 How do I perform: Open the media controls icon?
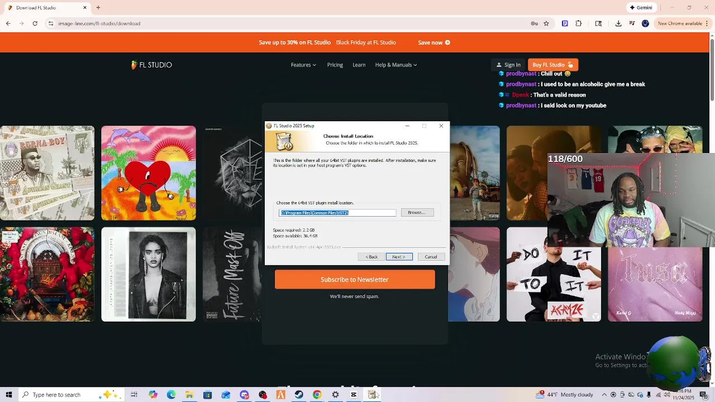click(632, 23)
